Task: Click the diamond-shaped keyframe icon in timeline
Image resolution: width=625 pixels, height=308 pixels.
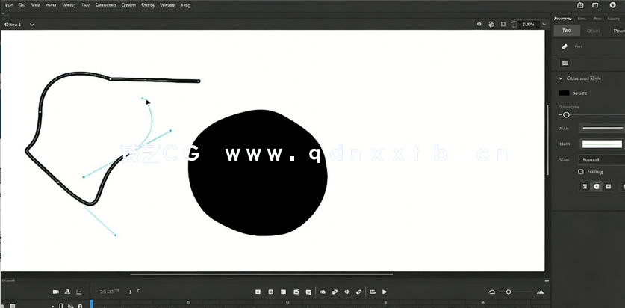Action: 346,292
